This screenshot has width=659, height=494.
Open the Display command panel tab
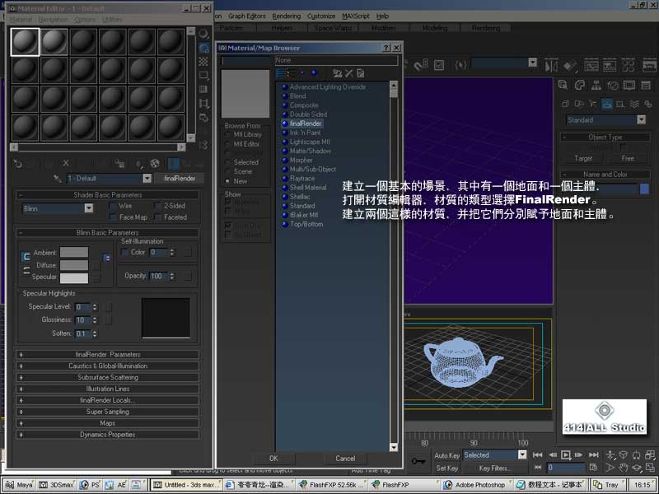click(629, 86)
